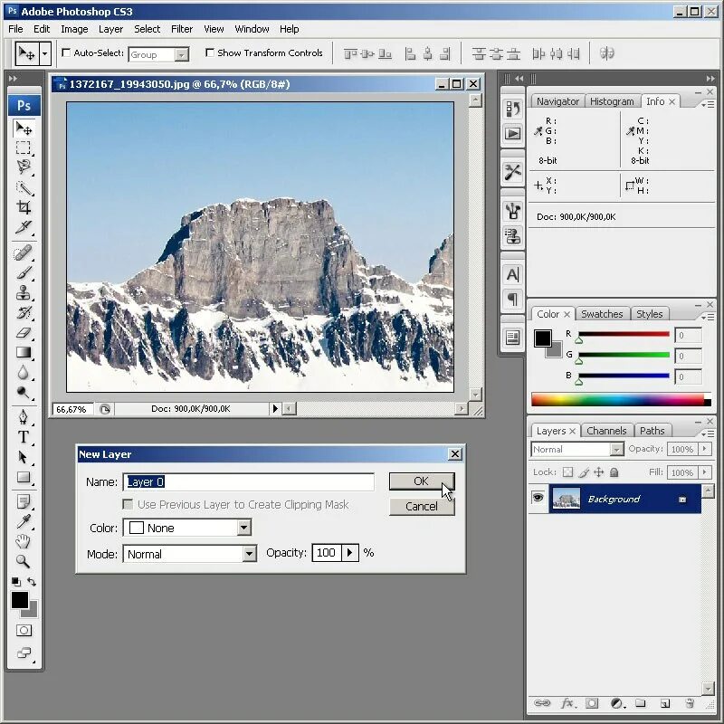Select the Notes tool
Image resolution: width=724 pixels, height=724 pixels.
coord(24,501)
